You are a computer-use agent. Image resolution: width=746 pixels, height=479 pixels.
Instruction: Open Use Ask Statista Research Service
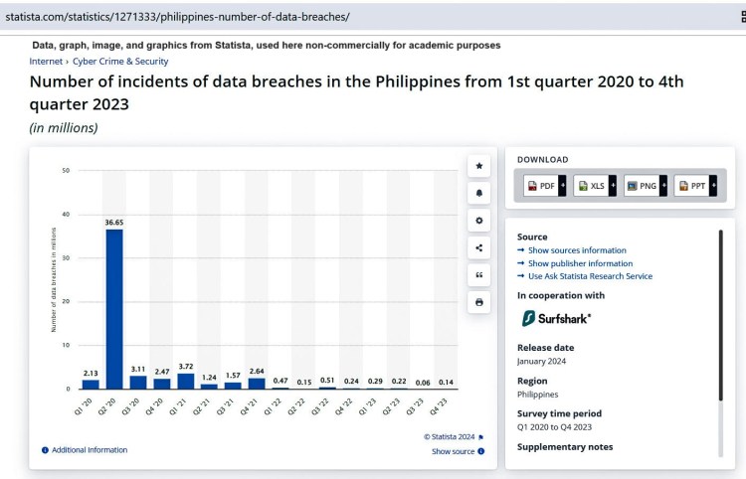tap(590, 276)
